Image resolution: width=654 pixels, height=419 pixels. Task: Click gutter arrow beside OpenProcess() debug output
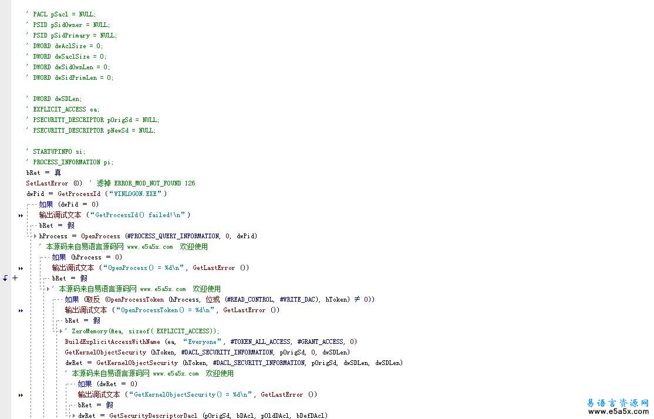21,268
